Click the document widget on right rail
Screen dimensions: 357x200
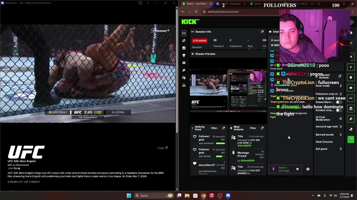[351, 77]
